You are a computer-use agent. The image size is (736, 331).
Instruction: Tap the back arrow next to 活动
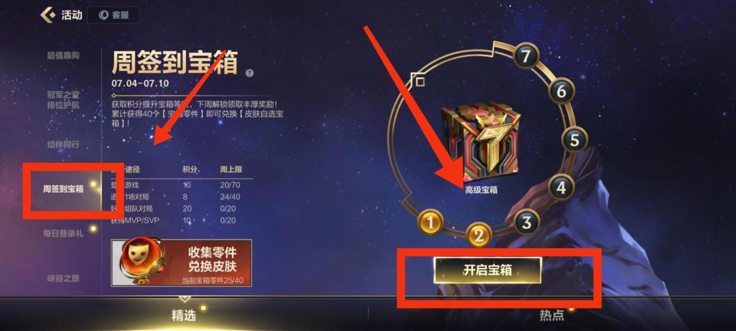(48, 15)
